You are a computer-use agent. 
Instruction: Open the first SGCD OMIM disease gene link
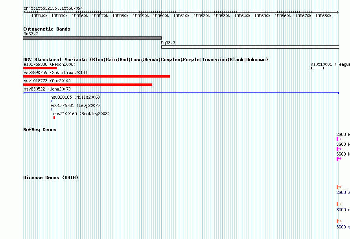coord(343,192)
